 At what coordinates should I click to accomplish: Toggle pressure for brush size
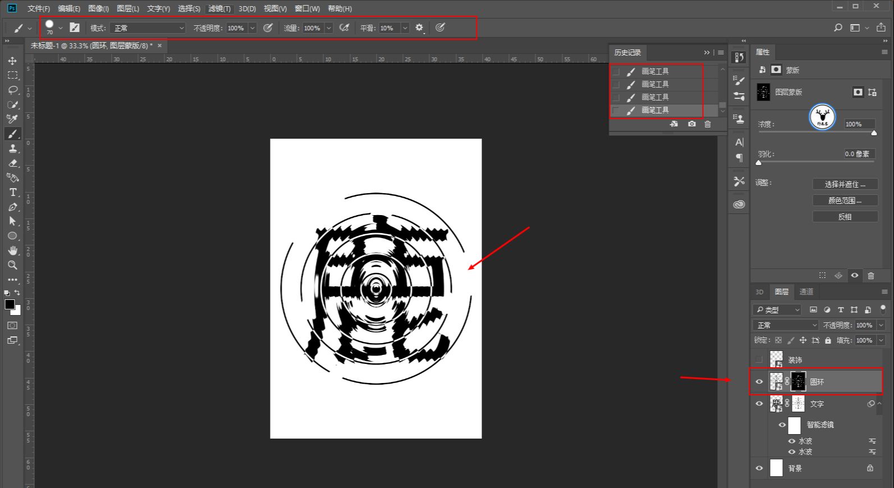pyautogui.click(x=440, y=28)
